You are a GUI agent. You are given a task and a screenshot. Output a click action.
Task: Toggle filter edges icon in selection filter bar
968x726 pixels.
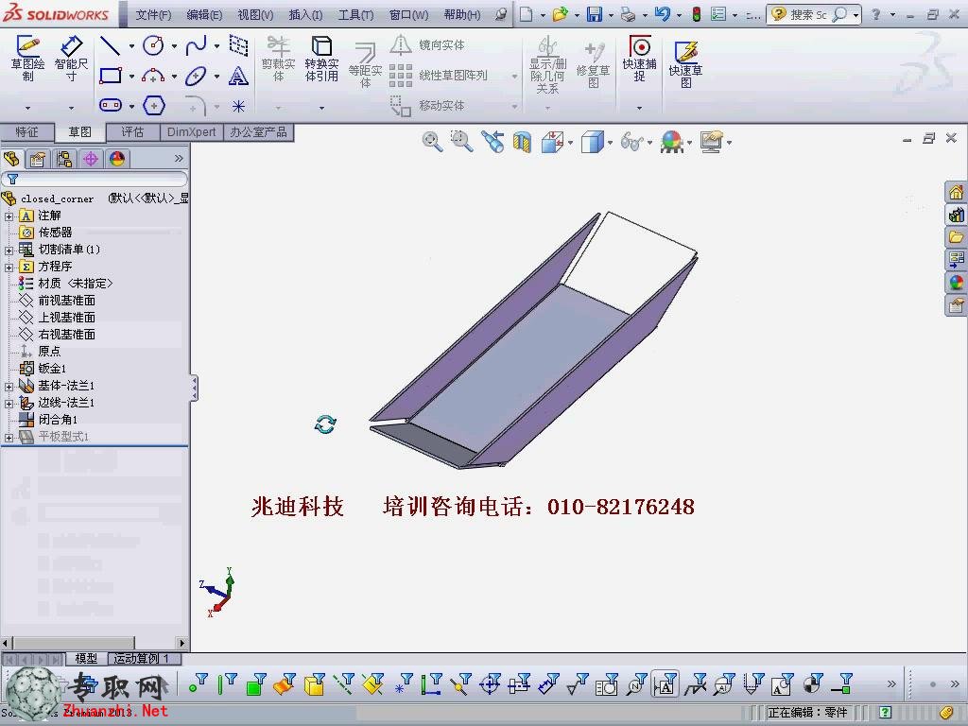[x=227, y=684]
